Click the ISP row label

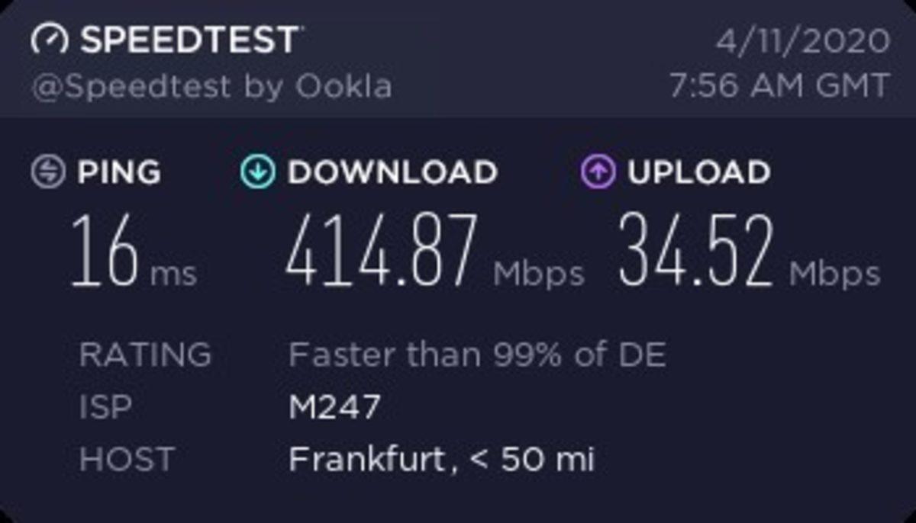point(105,408)
